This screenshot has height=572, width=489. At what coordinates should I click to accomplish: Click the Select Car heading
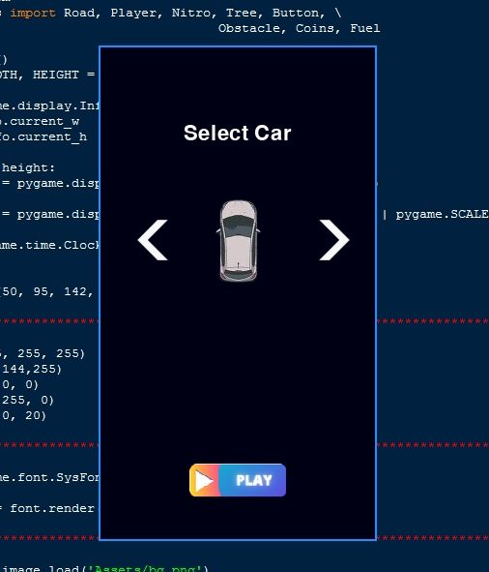pos(238,133)
